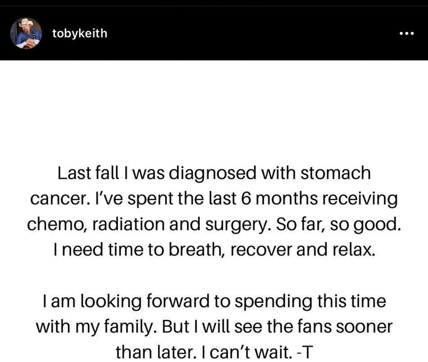
Task: Click the word 'stomach' in the post
Action: [x=335, y=174]
